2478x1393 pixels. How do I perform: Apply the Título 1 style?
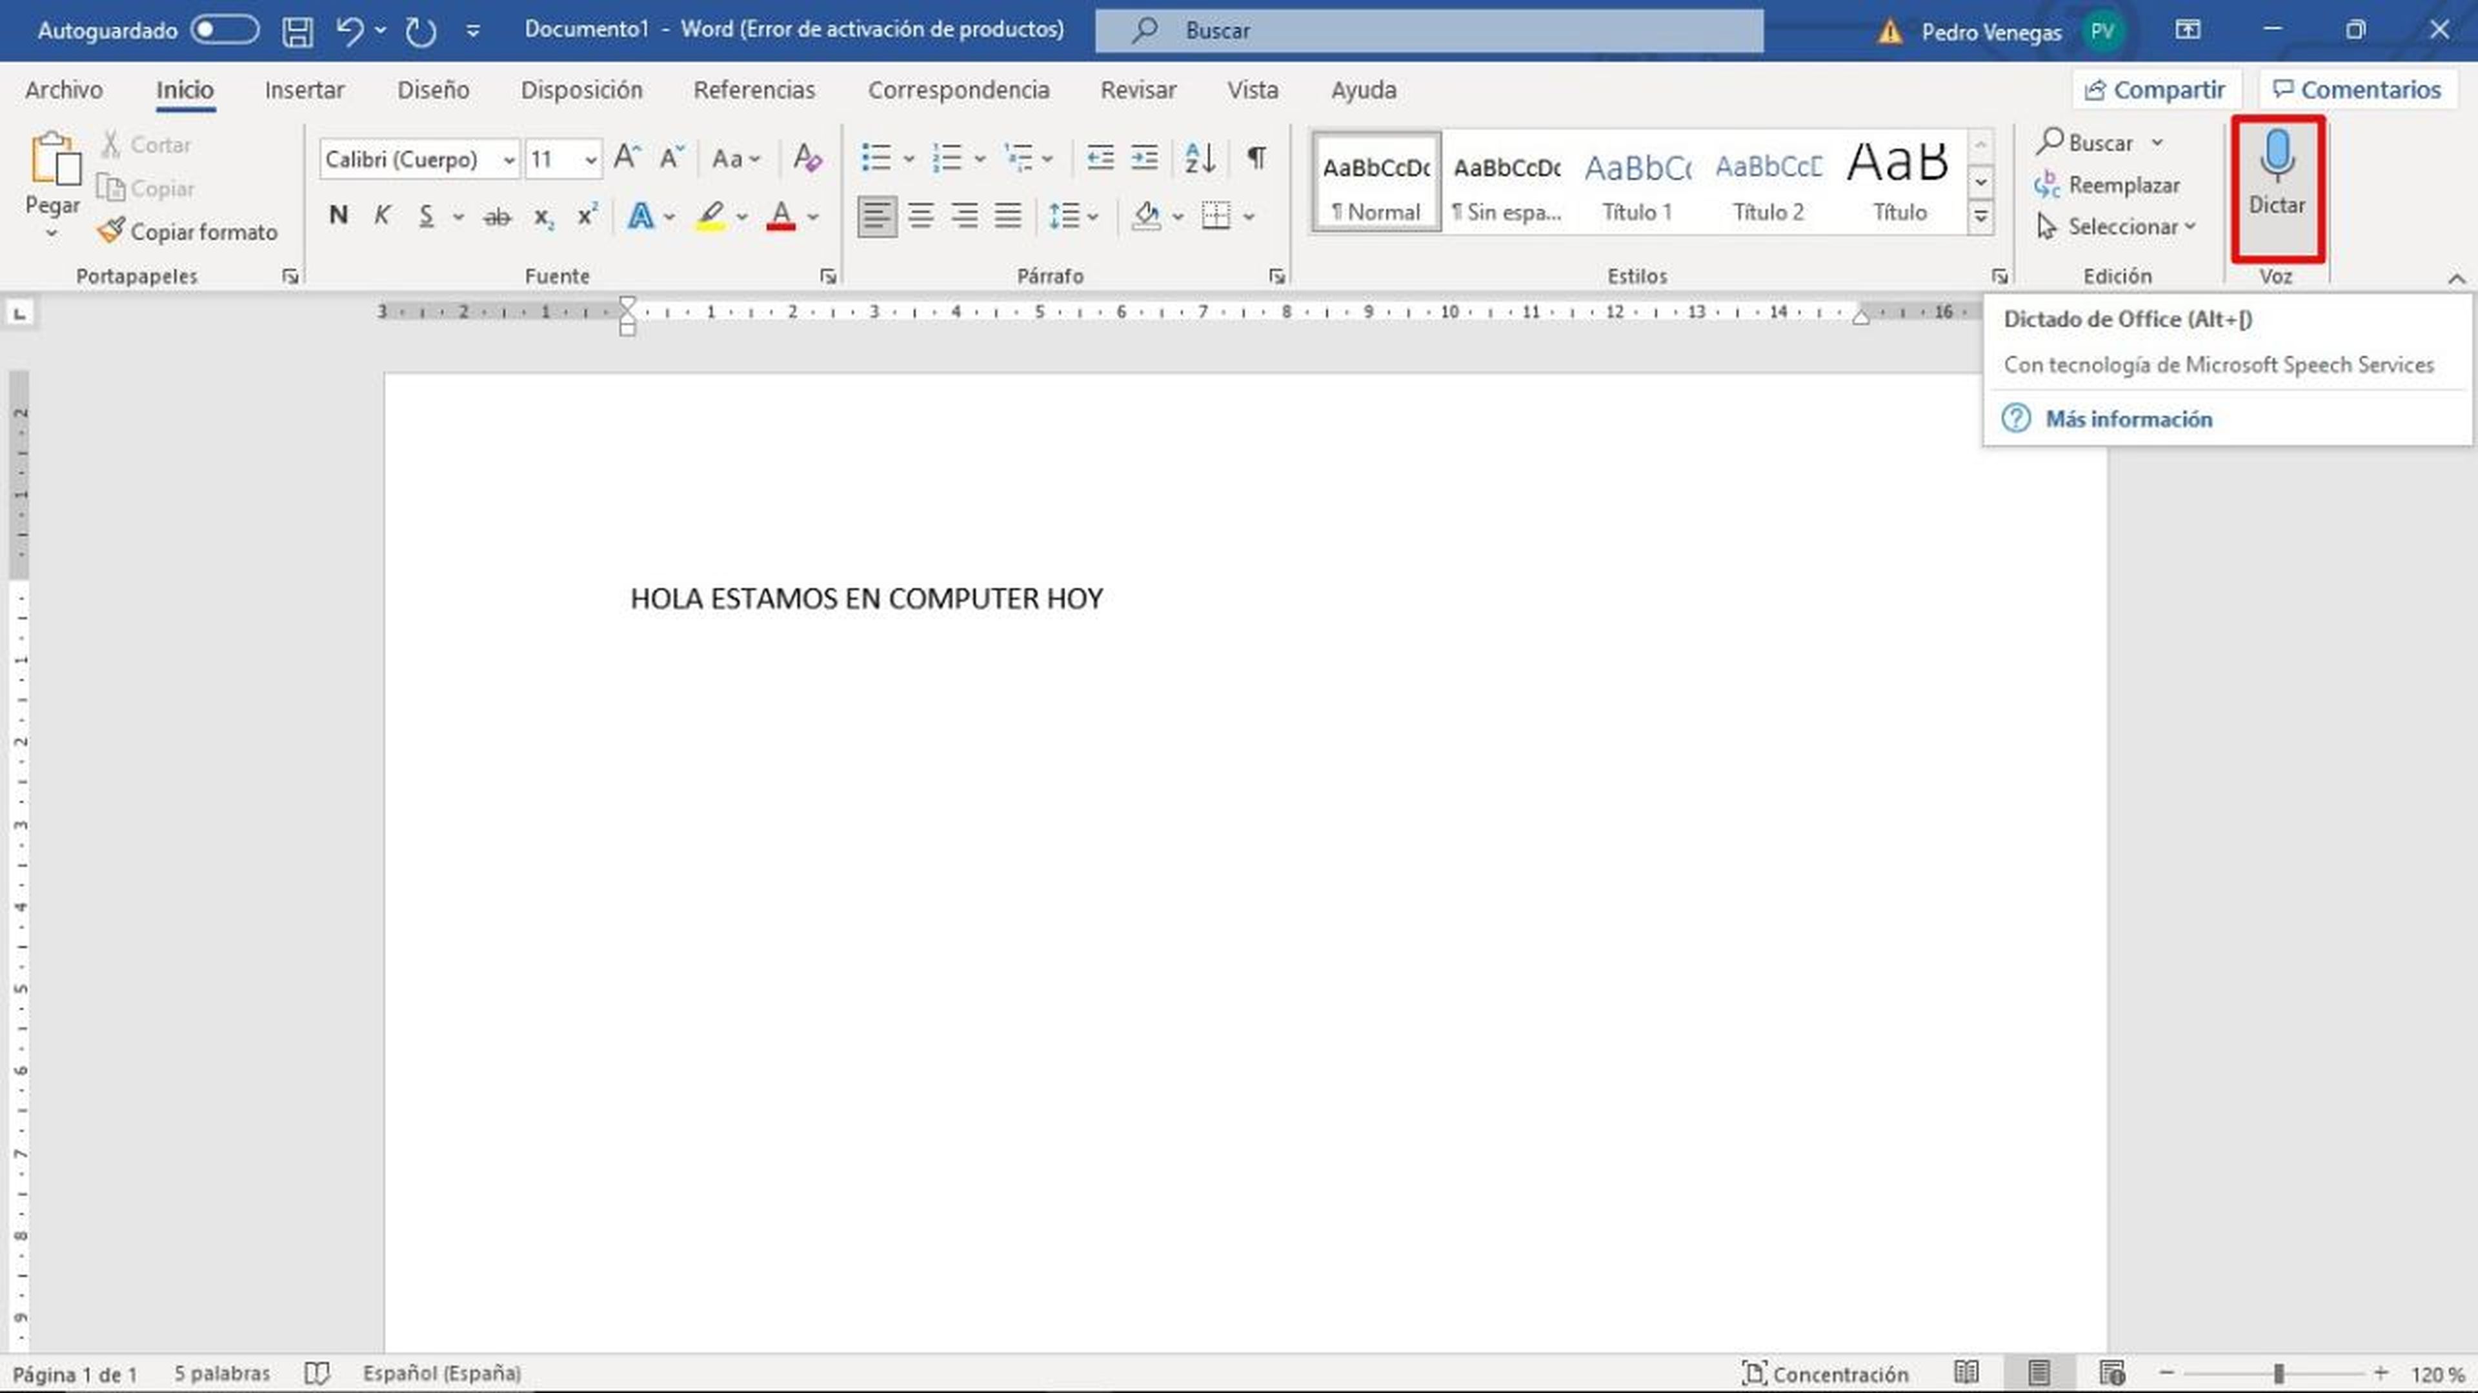coord(1637,184)
